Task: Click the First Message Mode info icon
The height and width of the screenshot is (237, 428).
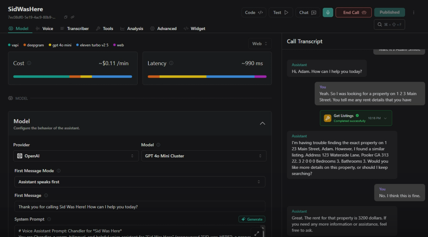Action: coord(59,171)
